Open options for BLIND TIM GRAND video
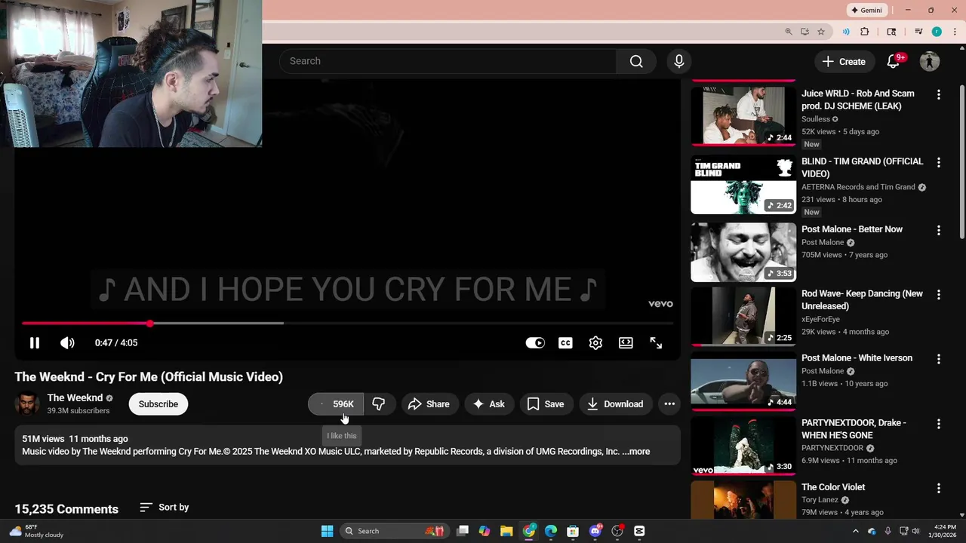This screenshot has width=966, height=543. [939, 163]
